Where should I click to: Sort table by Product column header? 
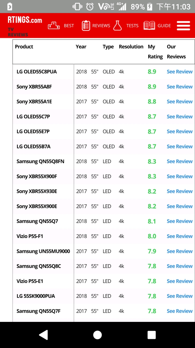point(24,46)
